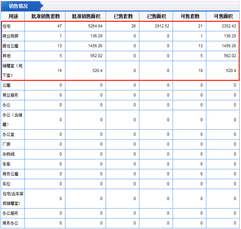Screen dimensions: 241x229
Task: Select the 杂物间 row label
Action: click(x=8, y=154)
